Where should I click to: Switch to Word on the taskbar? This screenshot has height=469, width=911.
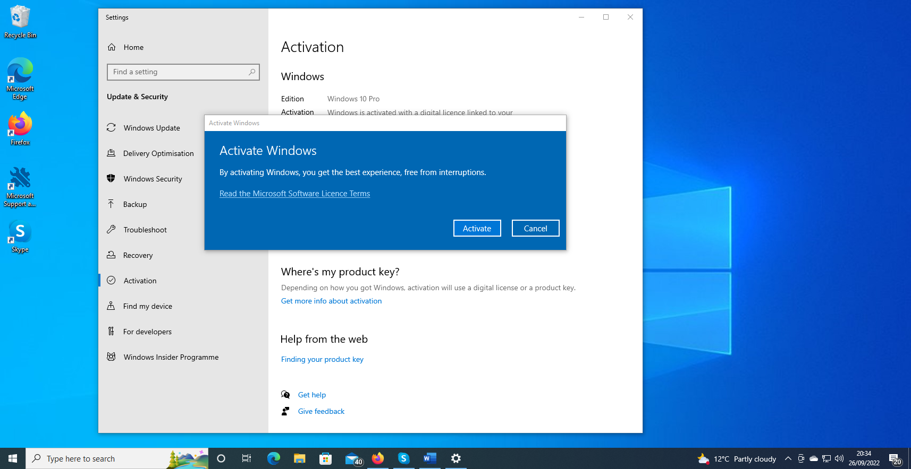[430, 458]
